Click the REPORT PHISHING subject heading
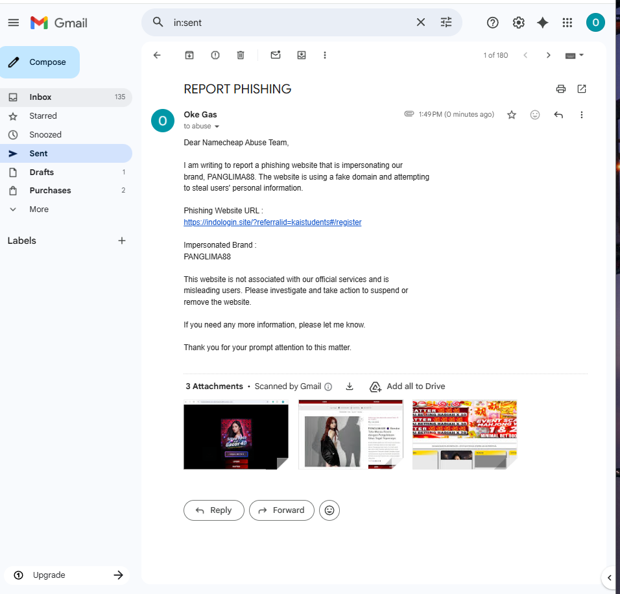The width and height of the screenshot is (620, 594). pos(237,89)
